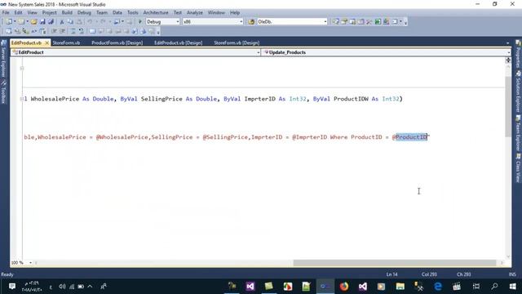Click the Increase Indent toolbar icon
Image resolution: width=522 pixels, height=294 pixels.
[x=63, y=31]
